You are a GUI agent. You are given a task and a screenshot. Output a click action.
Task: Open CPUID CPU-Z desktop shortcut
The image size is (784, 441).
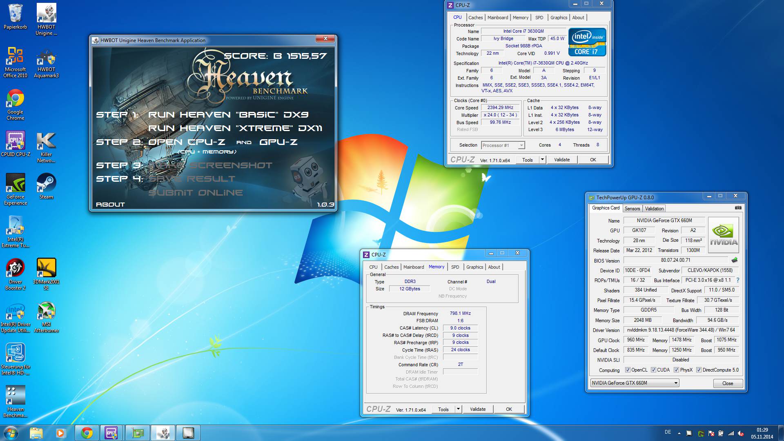[15, 144]
